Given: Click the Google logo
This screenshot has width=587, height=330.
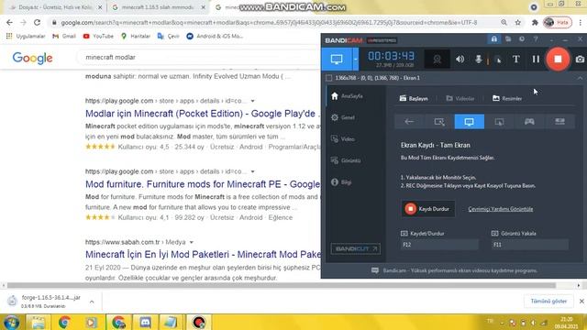Looking at the screenshot, I should [32, 58].
